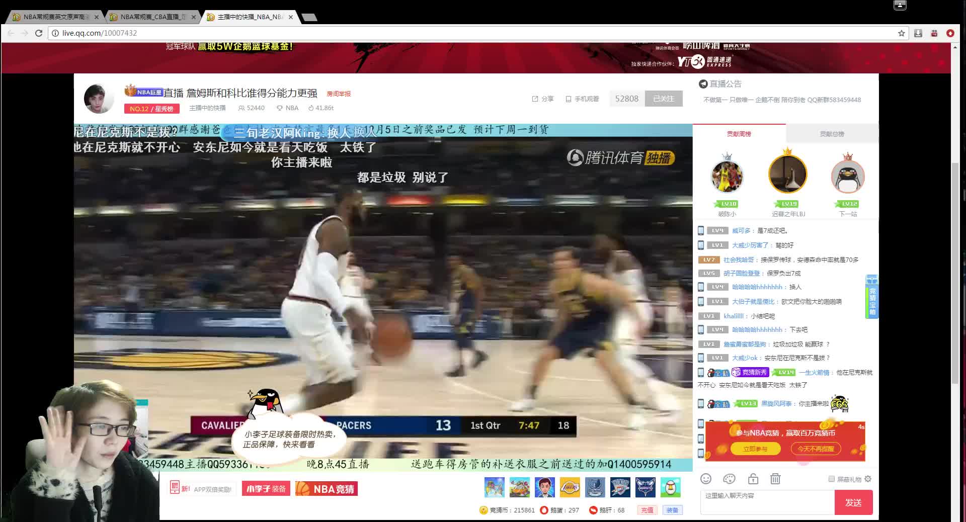Viewport: 966px width, 522px height.
Task: Click username 社会我哈哥 in chat
Action: [x=739, y=260]
